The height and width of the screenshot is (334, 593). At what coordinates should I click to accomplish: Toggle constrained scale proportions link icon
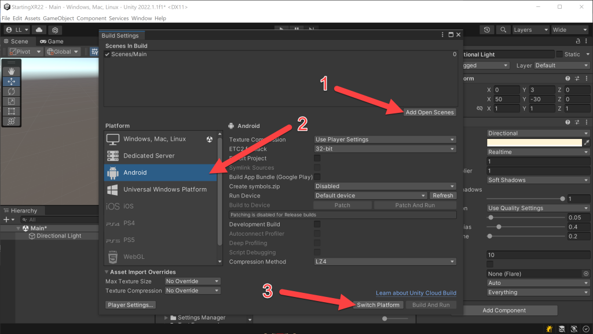click(x=479, y=108)
